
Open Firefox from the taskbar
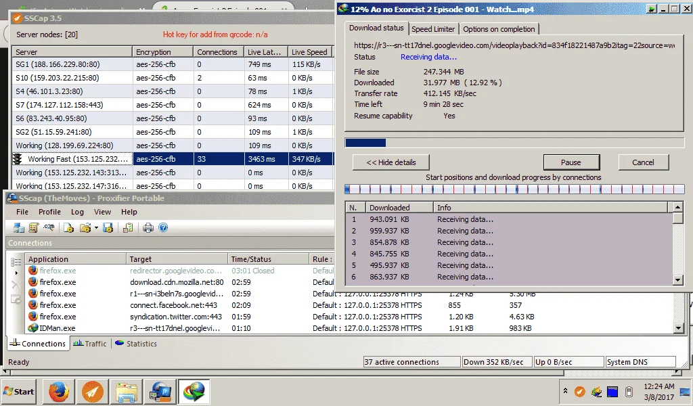[x=59, y=392]
